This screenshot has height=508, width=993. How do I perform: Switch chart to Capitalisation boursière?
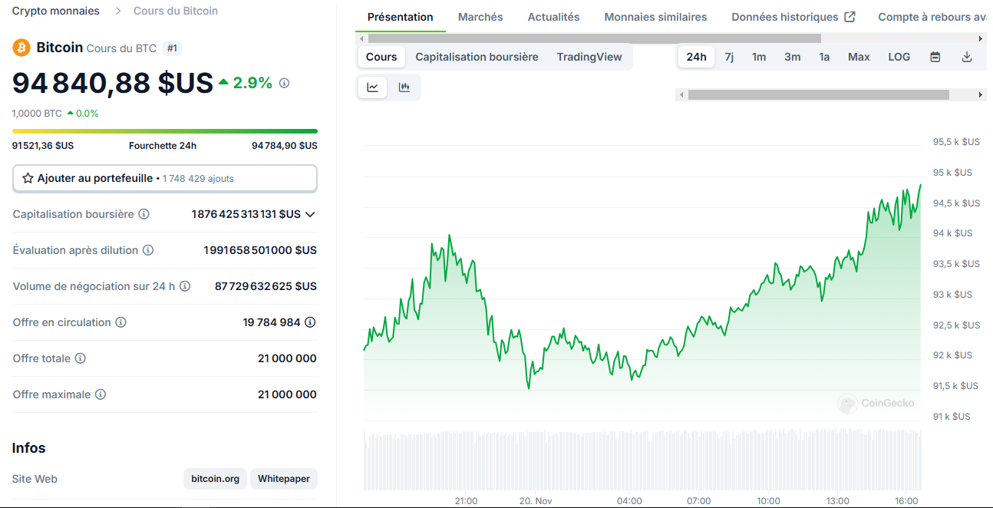pyautogui.click(x=477, y=57)
